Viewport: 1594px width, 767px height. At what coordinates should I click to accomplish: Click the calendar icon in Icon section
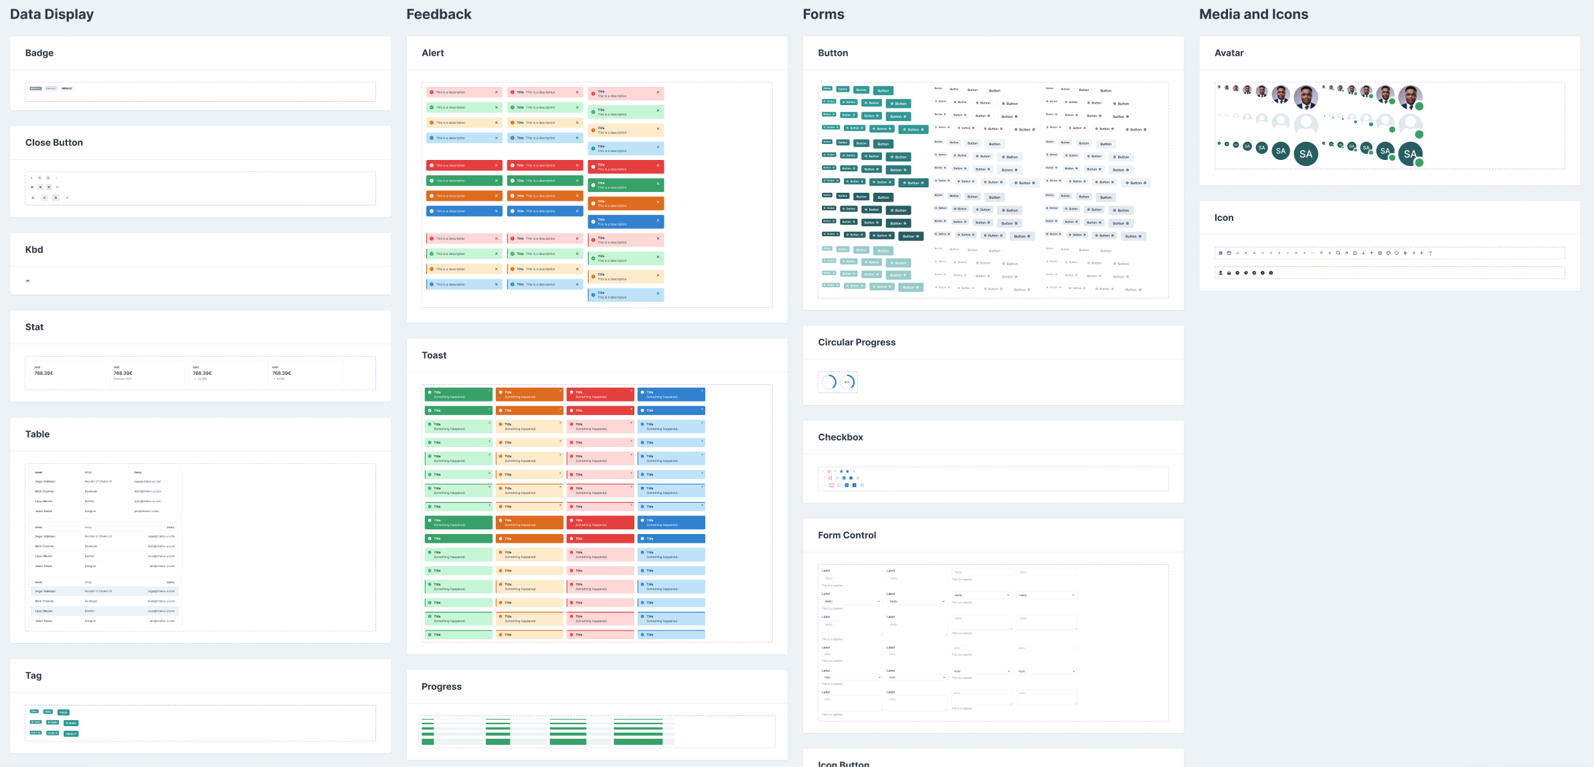[1229, 253]
